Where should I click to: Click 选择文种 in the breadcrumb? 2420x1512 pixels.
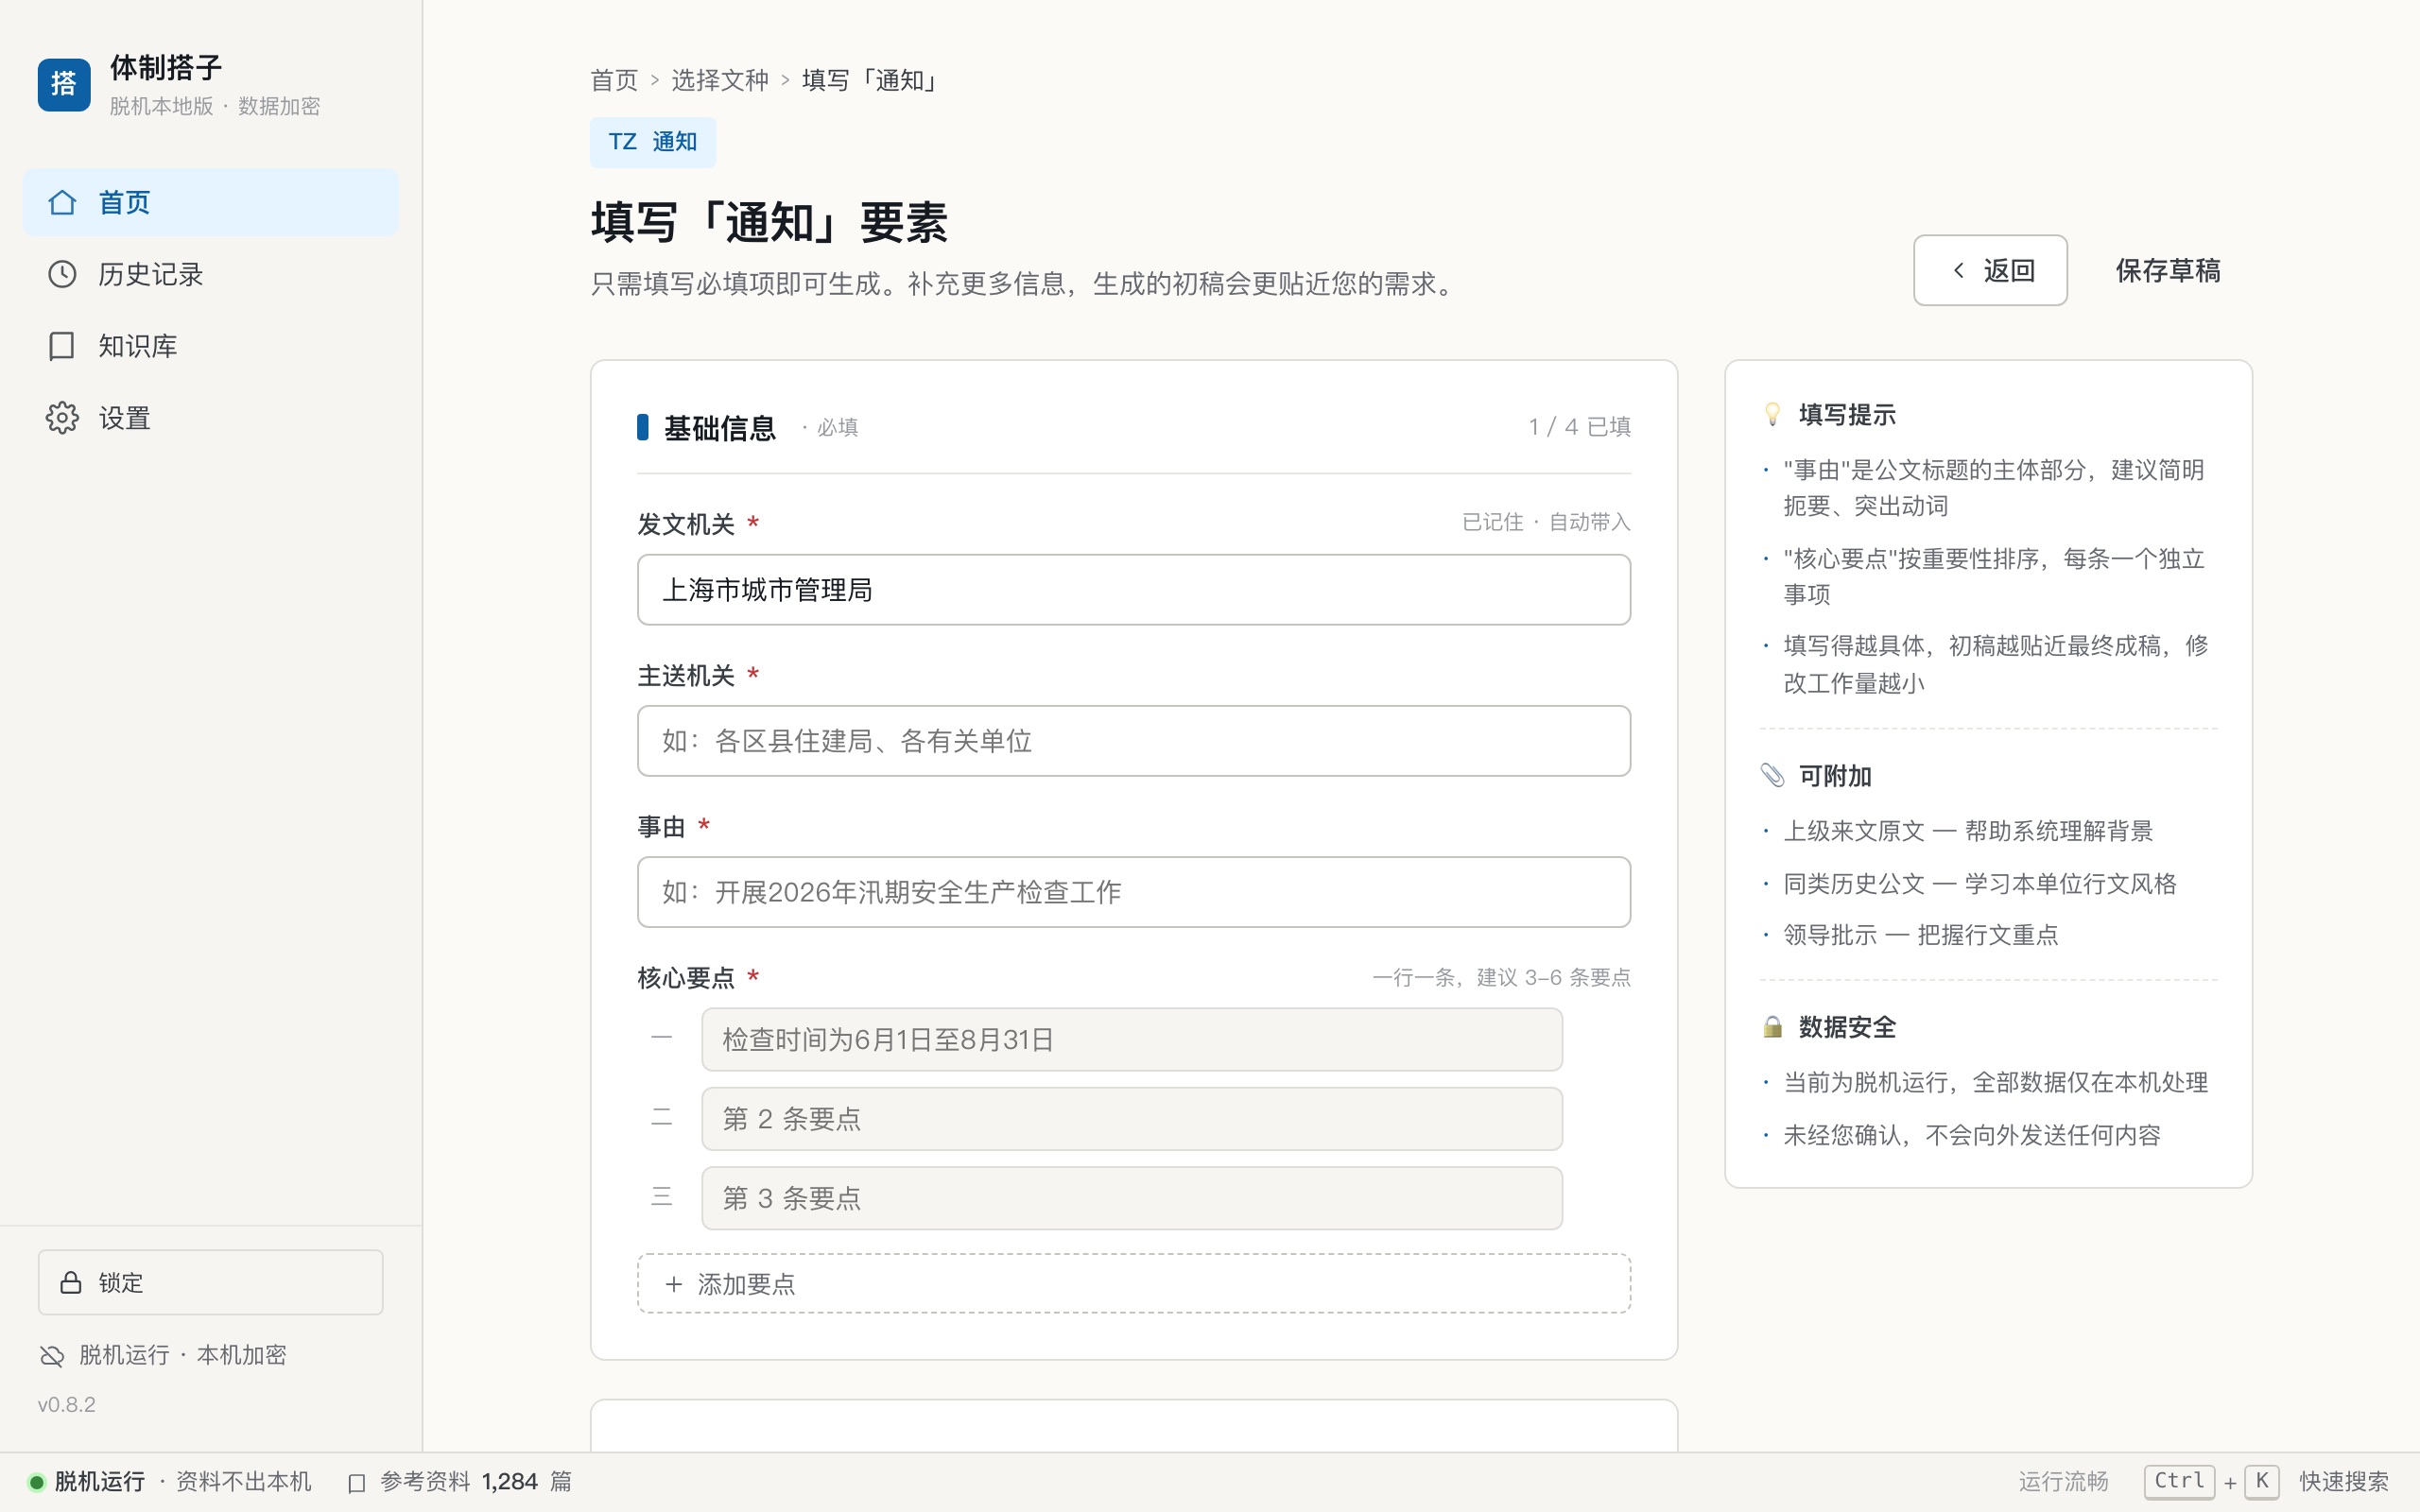coord(720,80)
